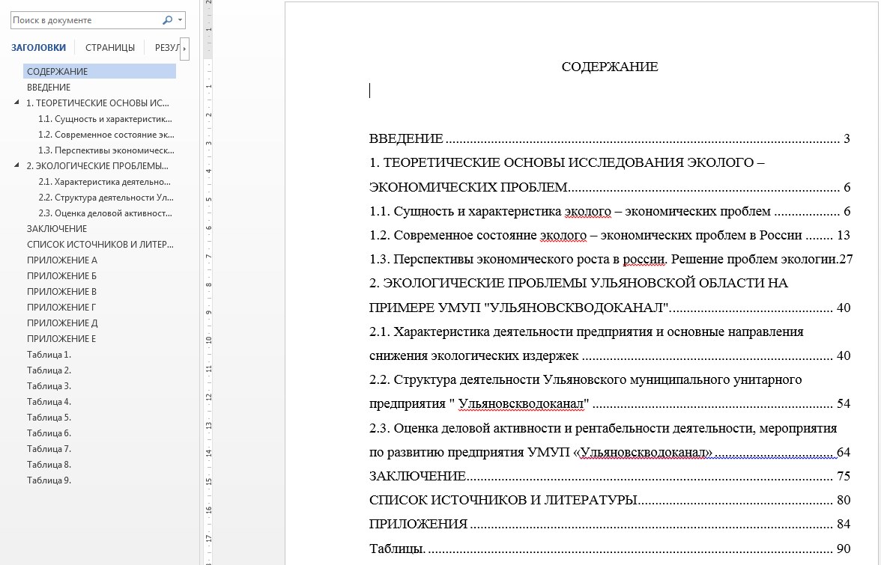Screen dimensions: 881x565
Task: Go to 'Таблица 1.' in navigation pane
Action: tap(49, 354)
